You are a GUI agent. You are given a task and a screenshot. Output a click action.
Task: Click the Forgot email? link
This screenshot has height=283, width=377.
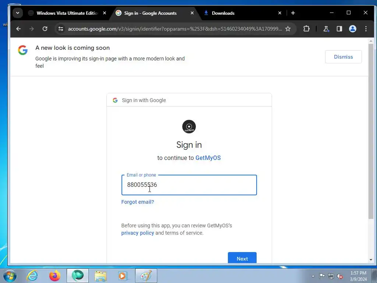pyautogui.click(x=138, y=202)
